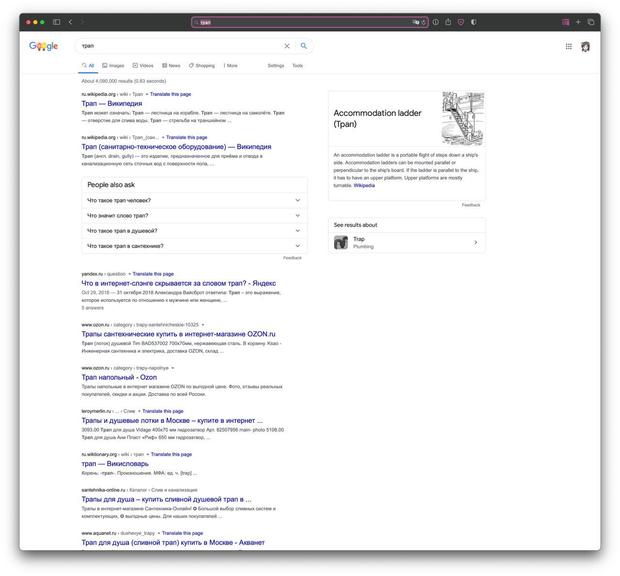Expand "Что значит слово трап?" question

194,216
